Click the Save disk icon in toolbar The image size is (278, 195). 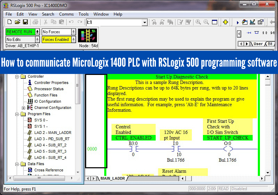click(25, 22)
